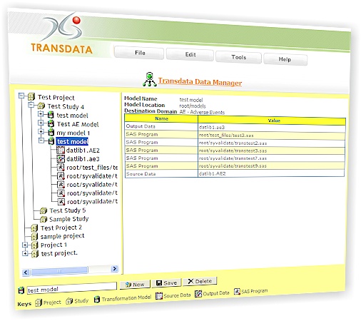
Task: Click the Source Data key icon
Action: click(159, 296)
